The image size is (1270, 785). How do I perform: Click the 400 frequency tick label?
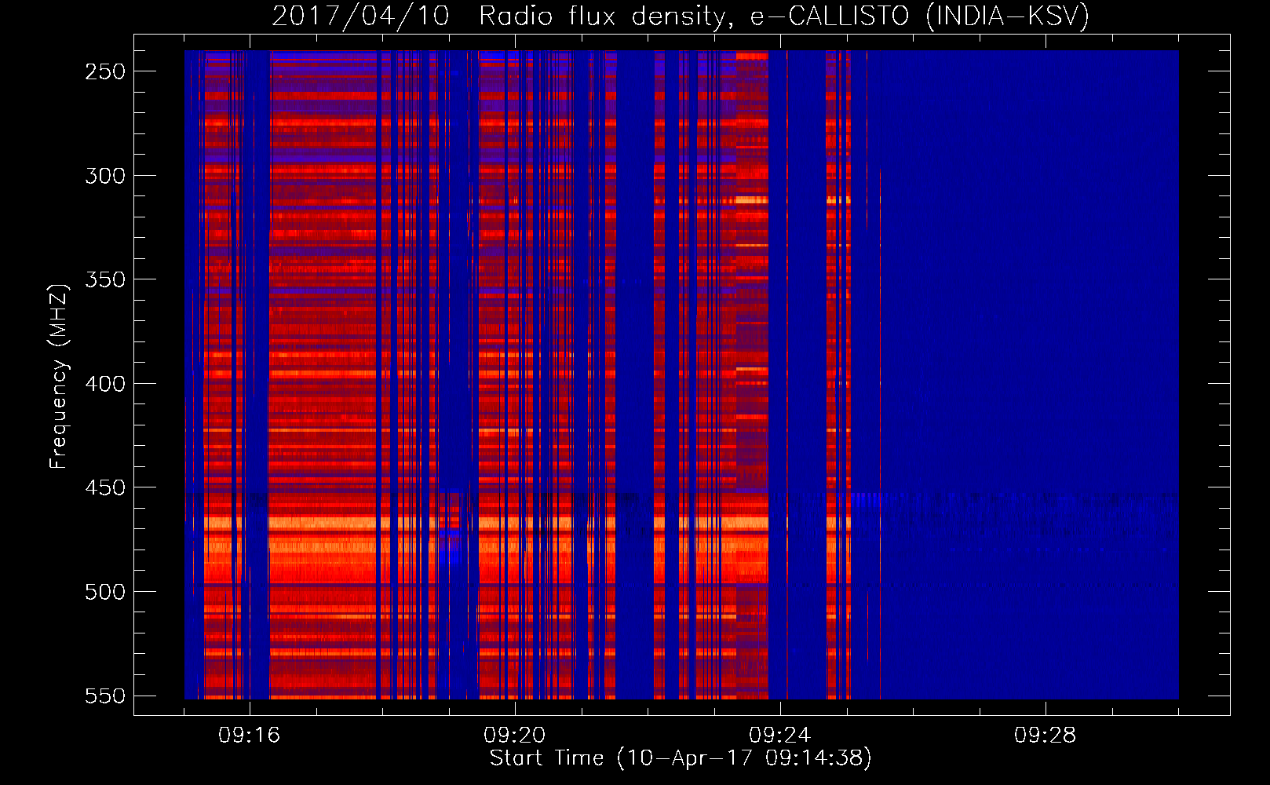[105, 384]
